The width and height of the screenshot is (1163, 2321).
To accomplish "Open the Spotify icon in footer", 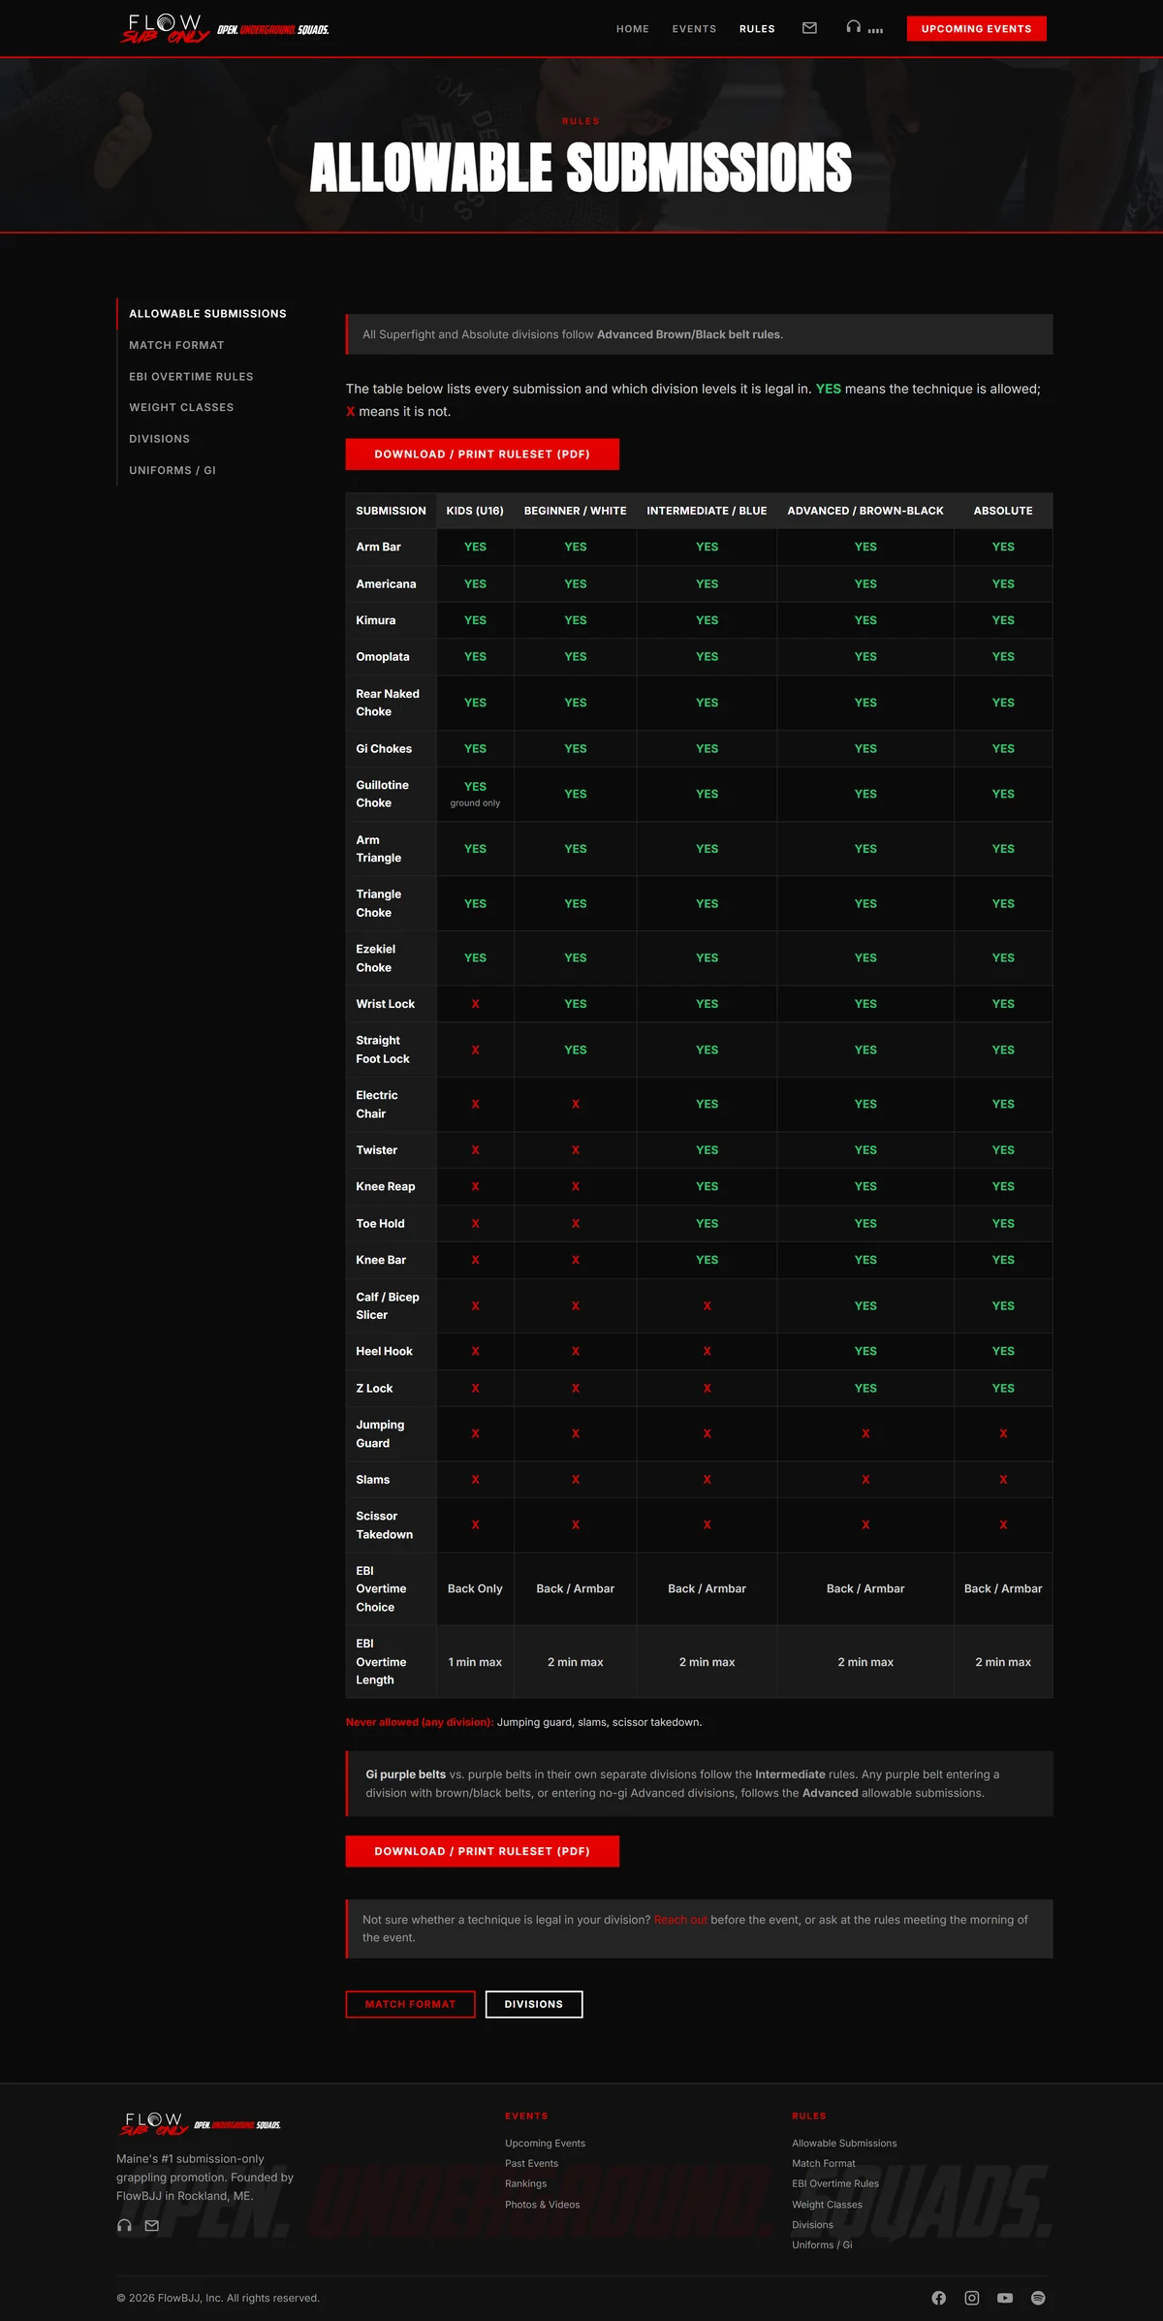I will (x=1038, y=2298).
